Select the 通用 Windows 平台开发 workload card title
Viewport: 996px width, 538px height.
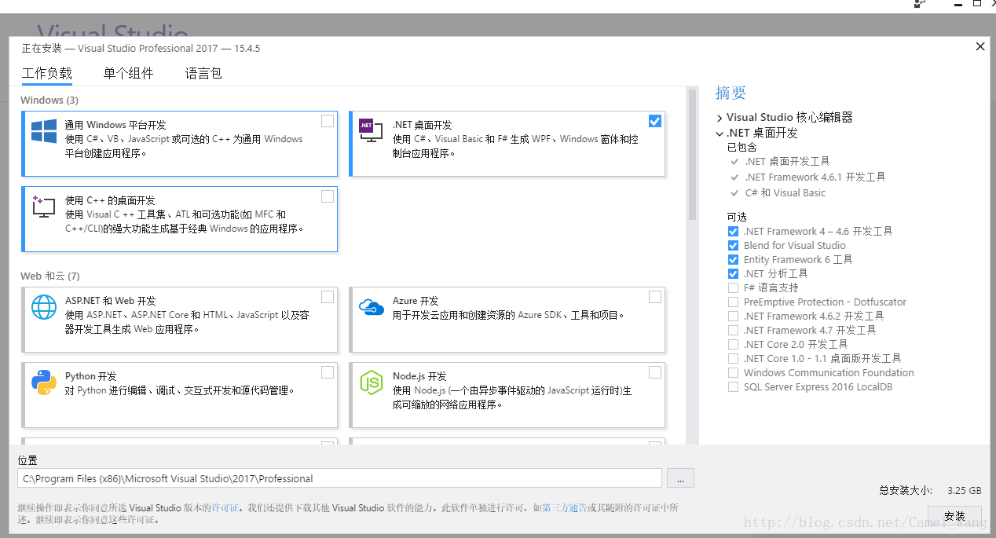pos(115,125)
